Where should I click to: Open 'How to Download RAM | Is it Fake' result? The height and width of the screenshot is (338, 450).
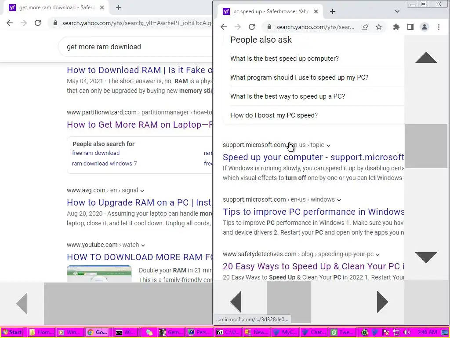(x=139, y=70)
